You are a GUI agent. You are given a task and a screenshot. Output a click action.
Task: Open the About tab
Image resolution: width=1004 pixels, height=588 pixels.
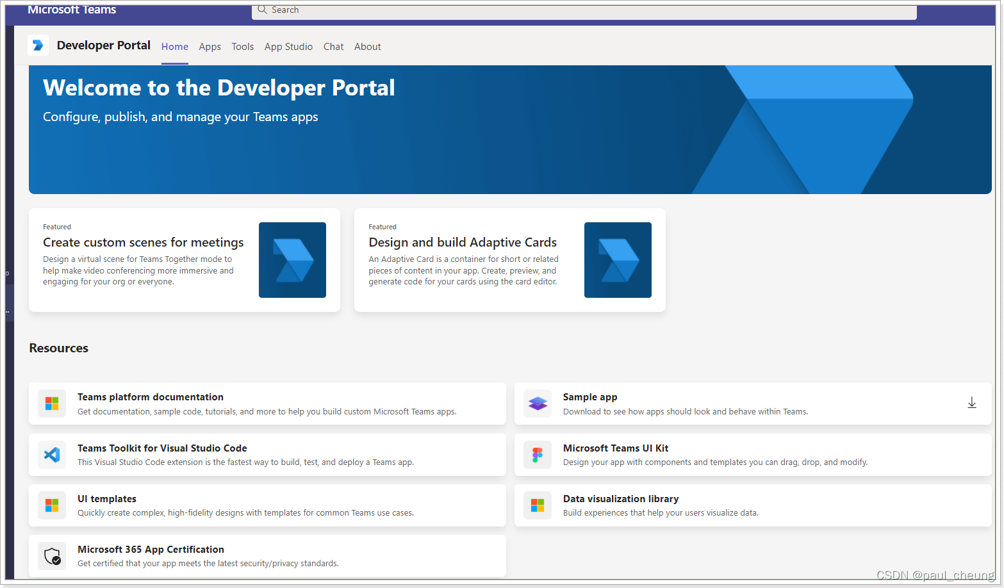(368, 47)
